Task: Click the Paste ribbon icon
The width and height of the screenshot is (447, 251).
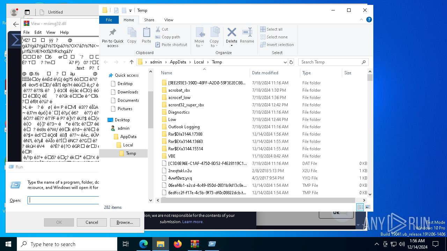Action: coord(146,36)
